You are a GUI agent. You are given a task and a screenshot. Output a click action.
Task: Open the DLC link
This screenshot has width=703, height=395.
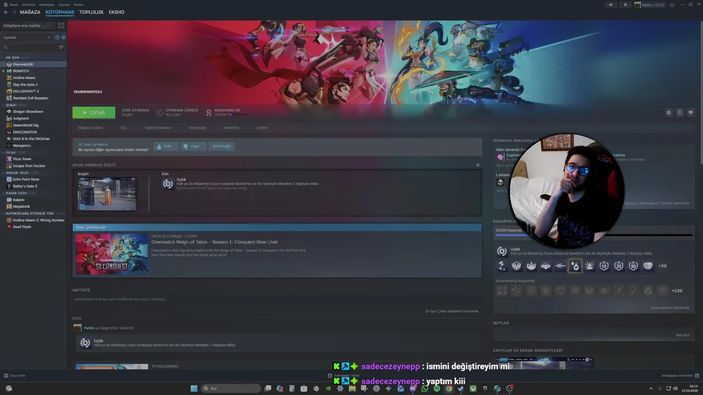124,128
